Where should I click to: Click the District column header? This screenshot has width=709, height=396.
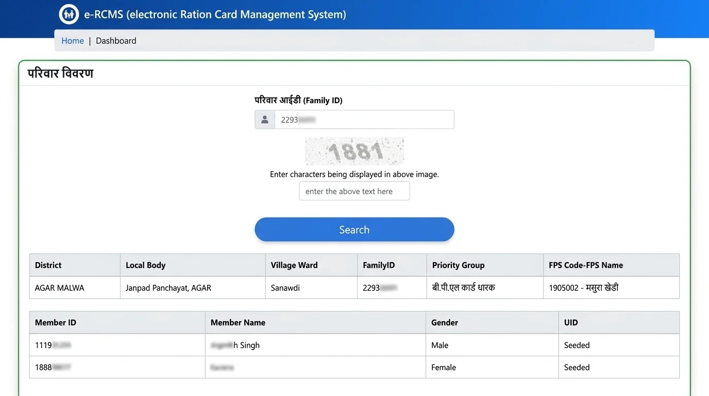(x=75, y=265)
